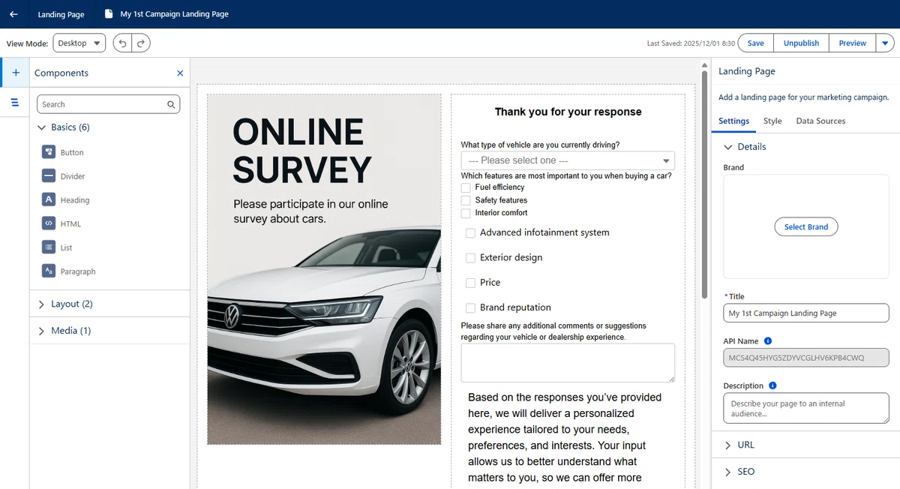Check the Interior comfort checkbox
Screen dimensions: 900x489
pos(466,213)
